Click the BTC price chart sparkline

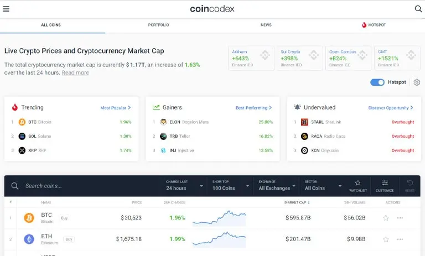click(x=219, y=218)
